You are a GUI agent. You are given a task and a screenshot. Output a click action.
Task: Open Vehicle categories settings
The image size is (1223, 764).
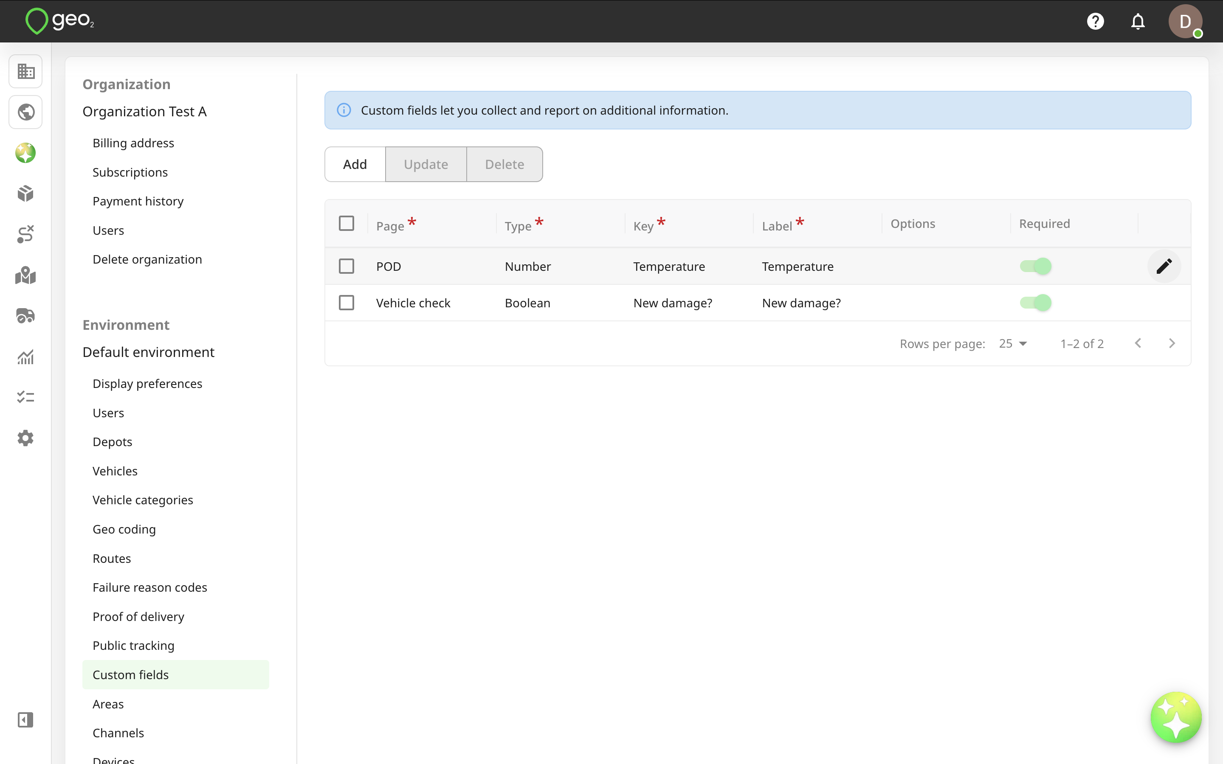[x=143, y=500]
